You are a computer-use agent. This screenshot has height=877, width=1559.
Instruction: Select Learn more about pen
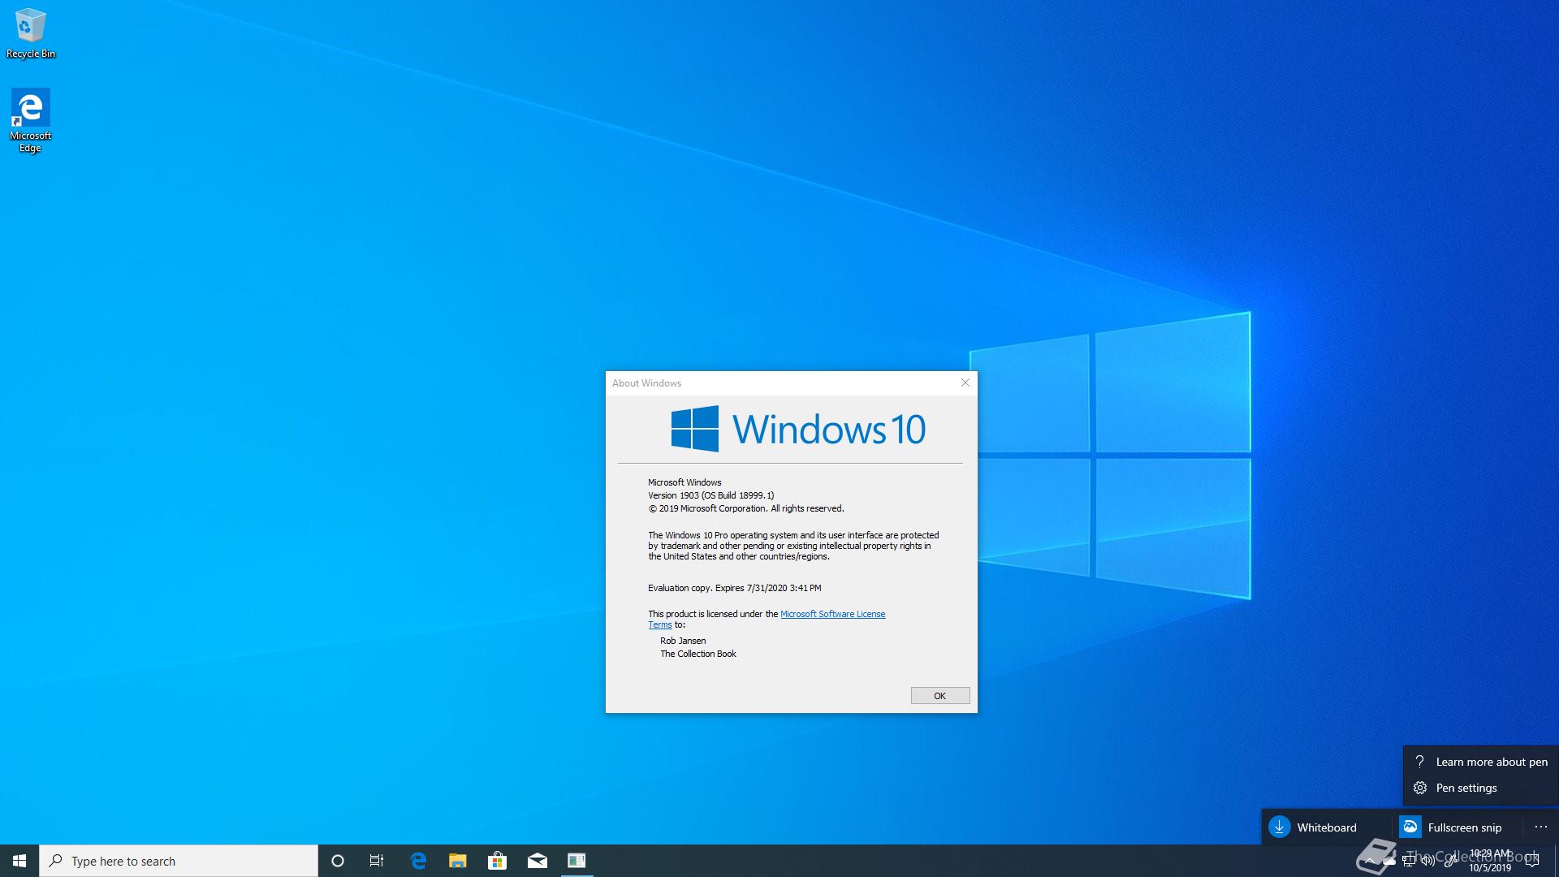1481,762
